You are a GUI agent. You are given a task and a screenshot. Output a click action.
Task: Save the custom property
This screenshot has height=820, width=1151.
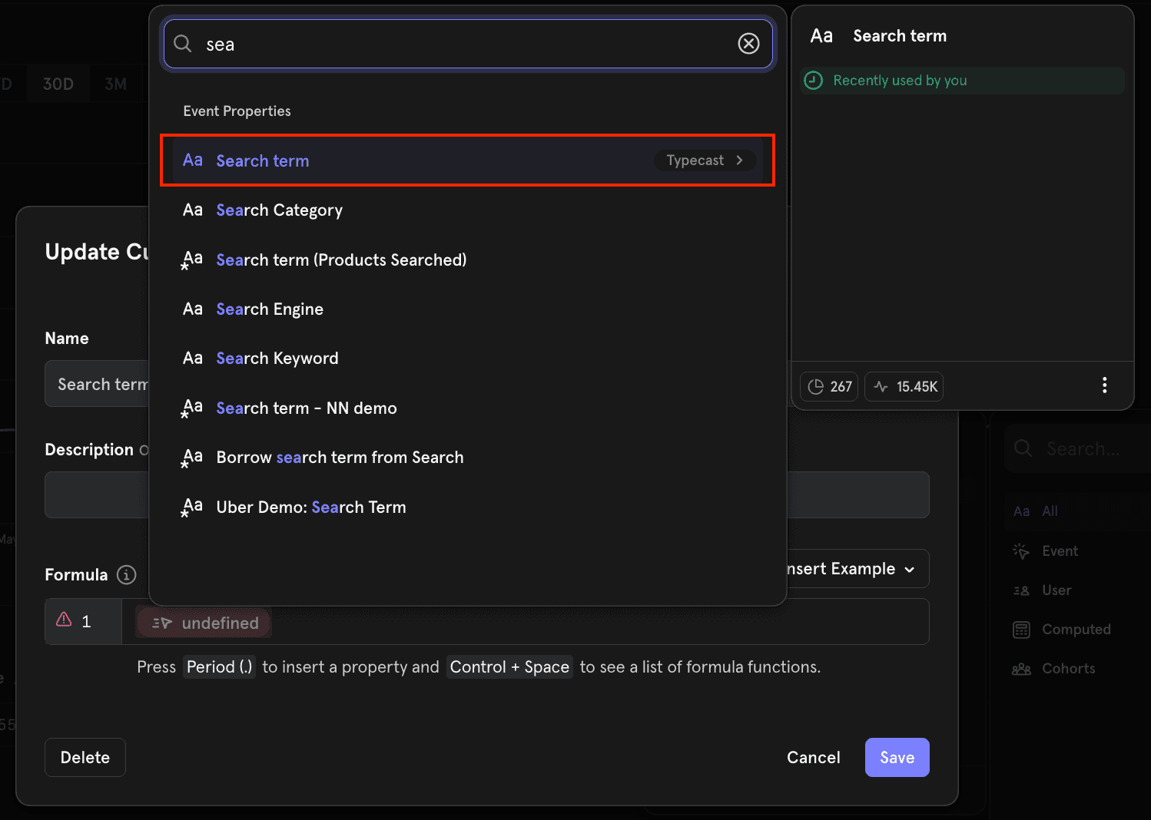(x=897, y=757)
